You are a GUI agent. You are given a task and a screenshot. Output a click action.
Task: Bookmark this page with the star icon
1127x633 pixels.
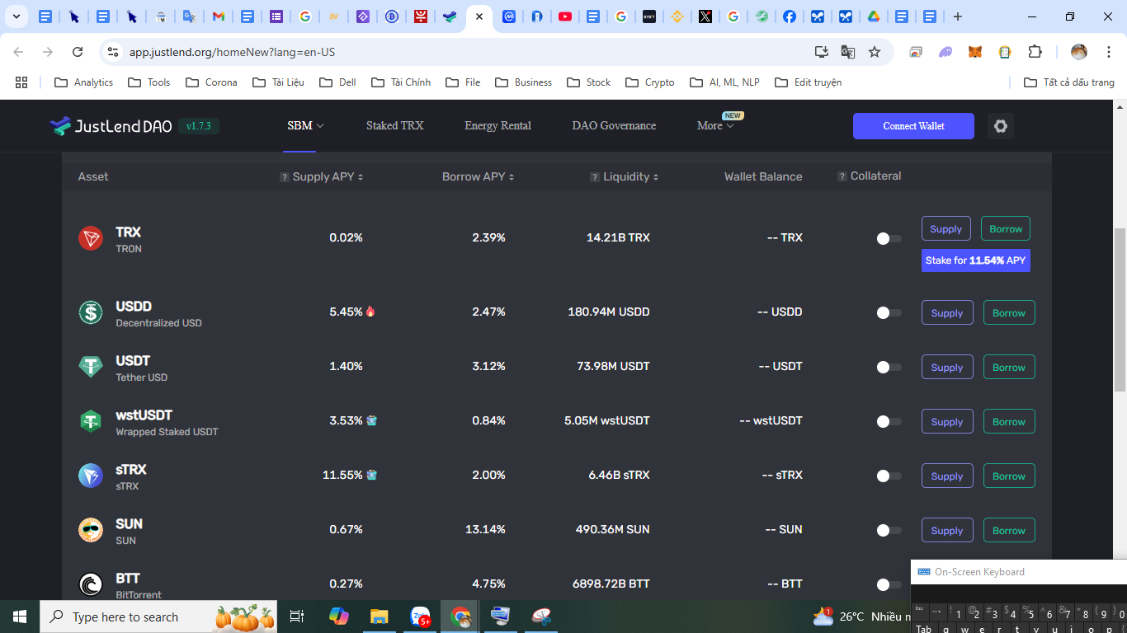[x=875, y=52]
